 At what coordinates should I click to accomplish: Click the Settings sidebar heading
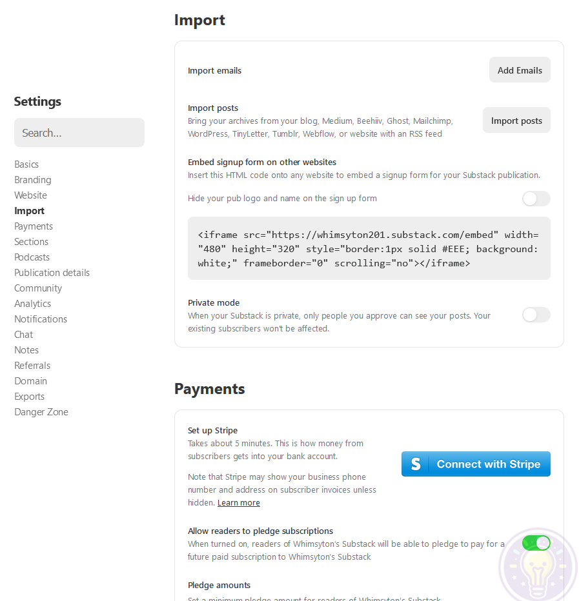coord(37,101)
